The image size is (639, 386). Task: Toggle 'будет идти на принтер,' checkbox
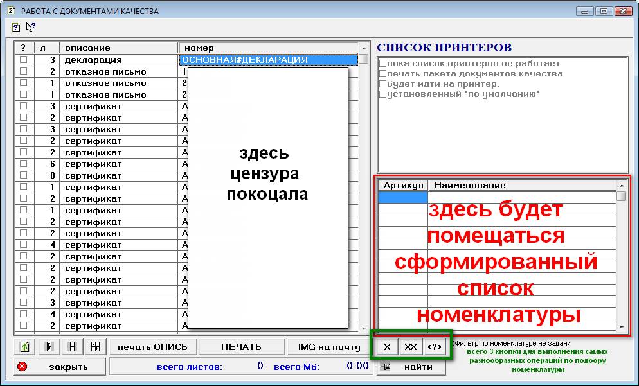382,84
